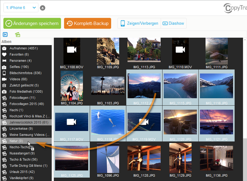Open the Favoriten (6) album
The image size is (247, 181).
[x=26, y=54]
